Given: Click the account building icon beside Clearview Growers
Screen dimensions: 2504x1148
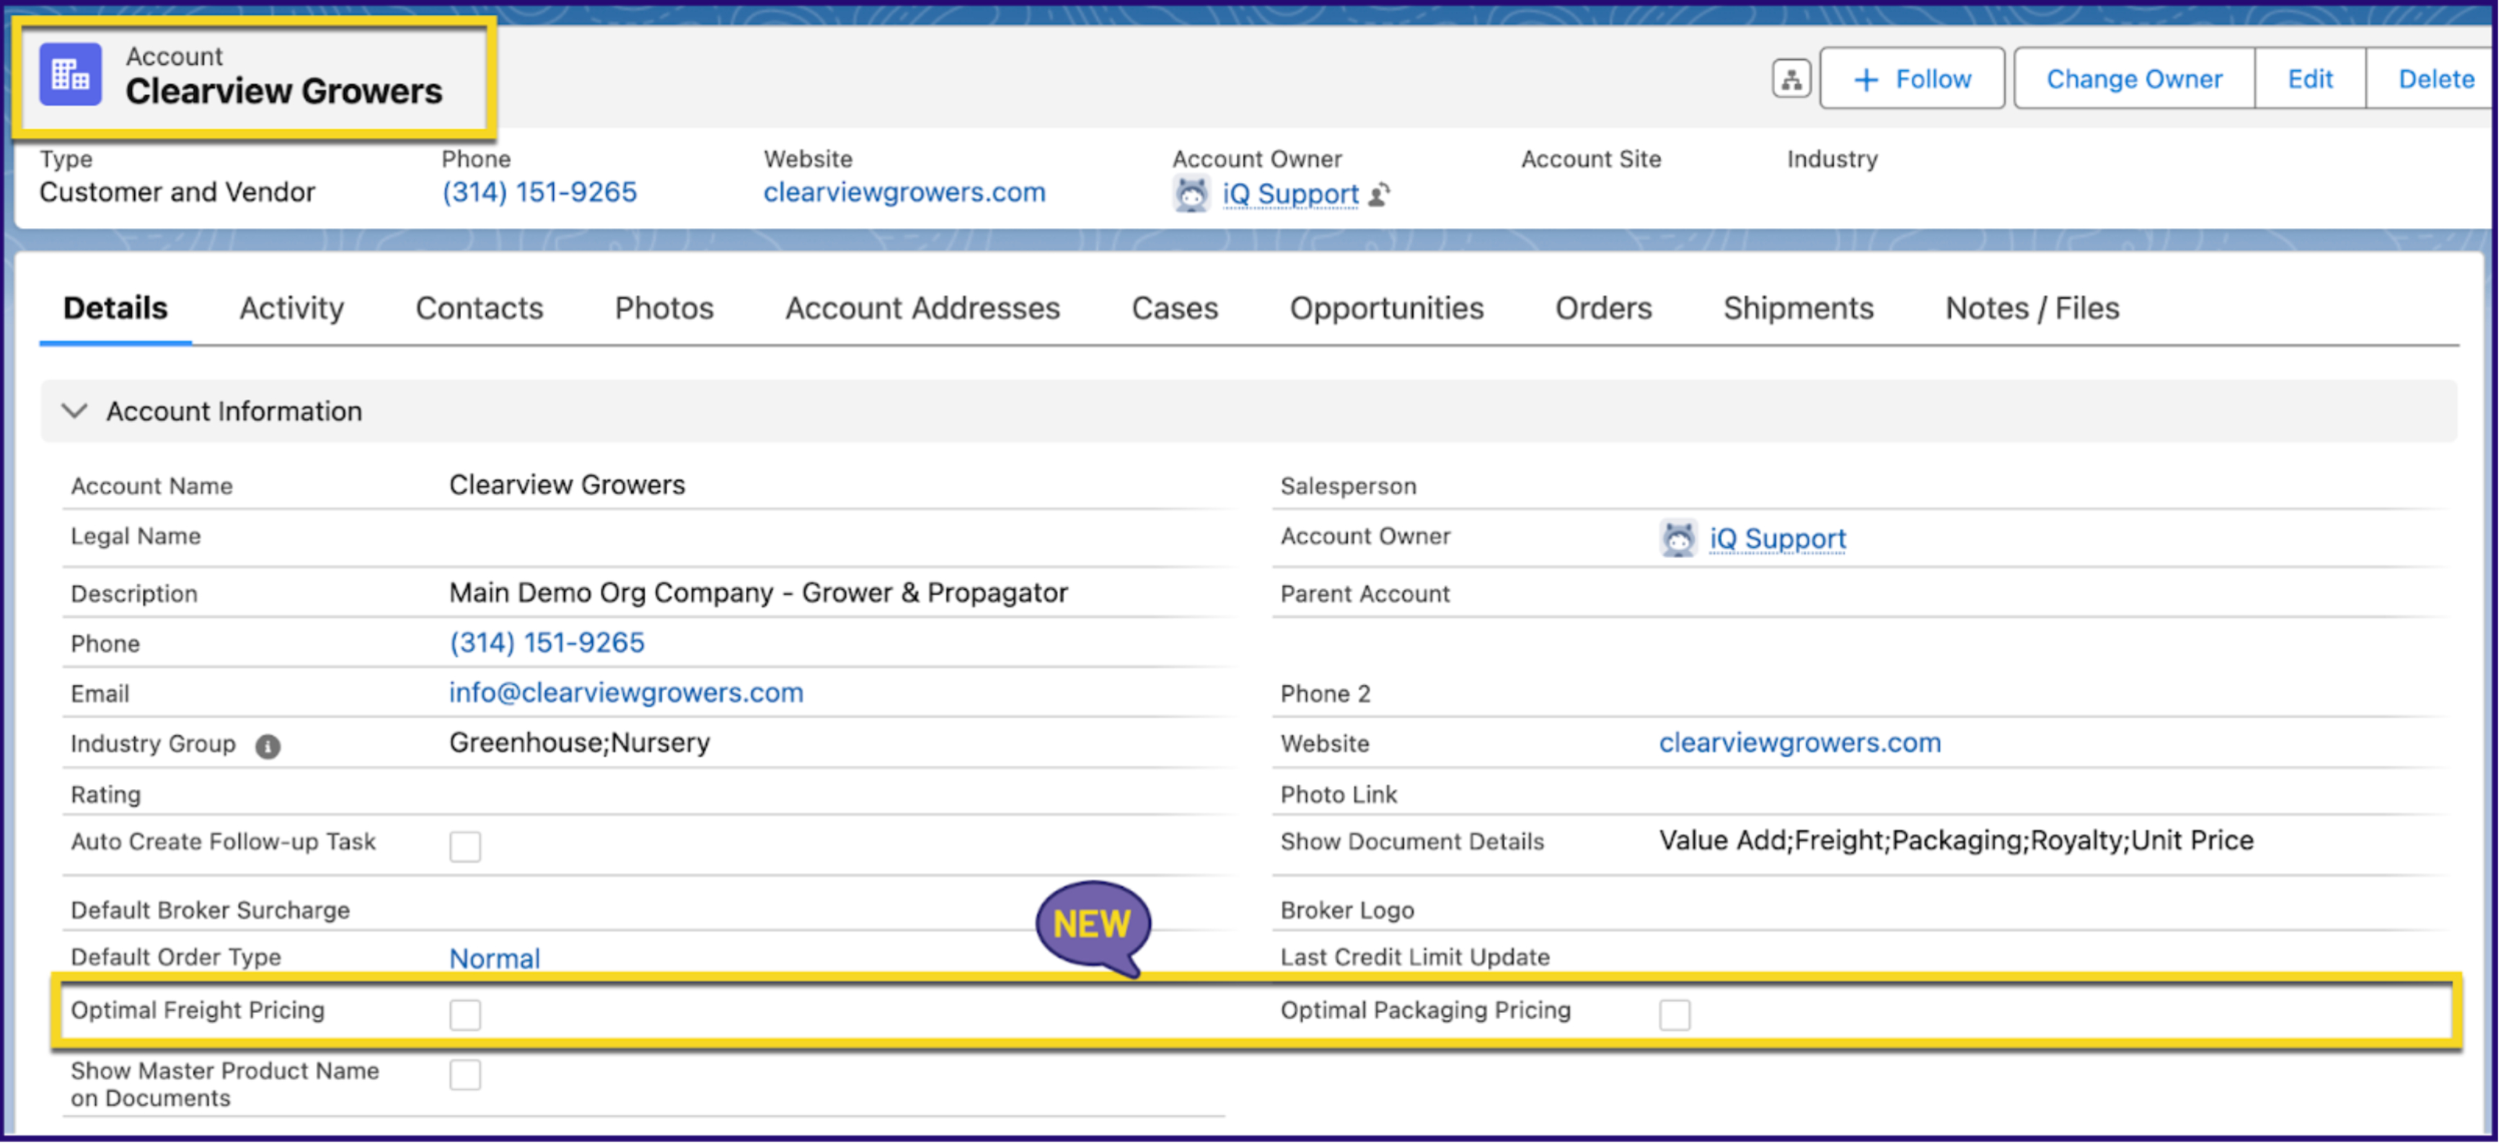Looking at the screenshot, I should (70, 75).
